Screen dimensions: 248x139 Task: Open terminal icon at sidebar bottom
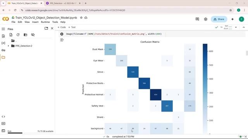pyautogui.click(x=3, y=131)
